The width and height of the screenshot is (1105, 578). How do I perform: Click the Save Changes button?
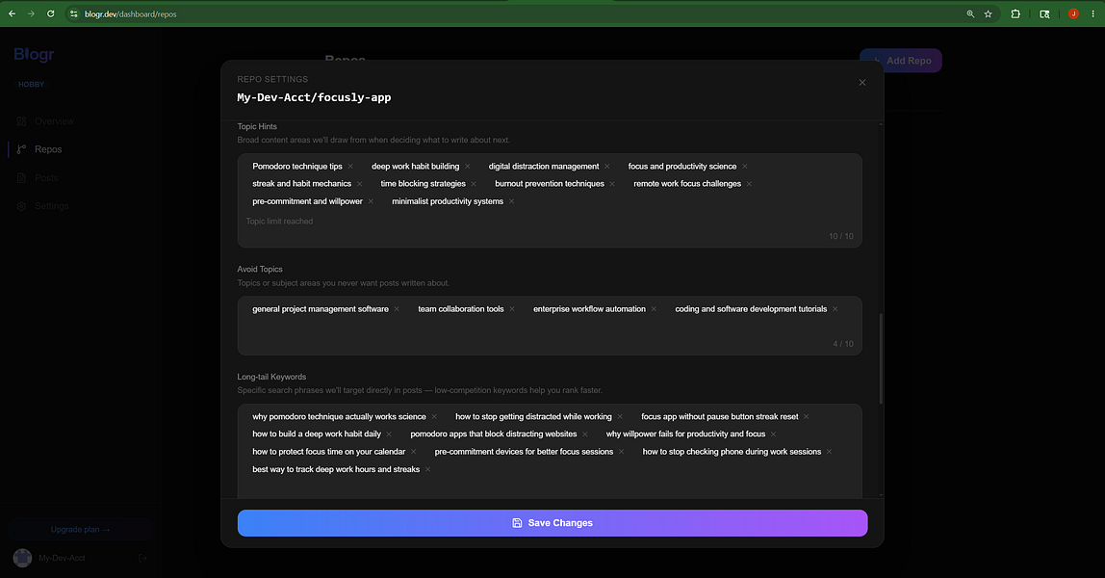[552, 523]
